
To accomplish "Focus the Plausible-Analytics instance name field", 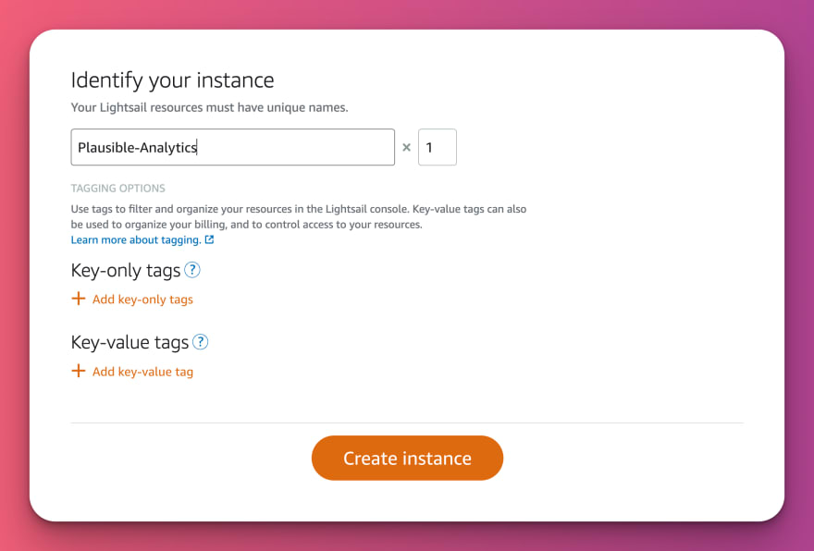I will click(232, 147).
